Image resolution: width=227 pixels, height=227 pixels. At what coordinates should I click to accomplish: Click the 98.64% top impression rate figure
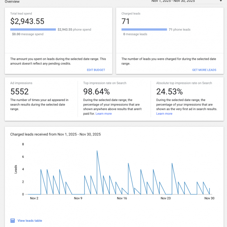[x=96, y=91]
